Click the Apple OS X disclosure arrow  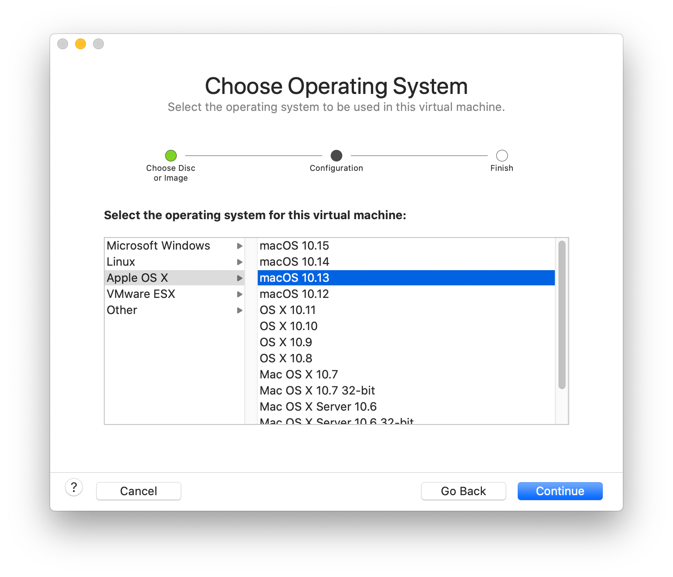click(239, 278)
